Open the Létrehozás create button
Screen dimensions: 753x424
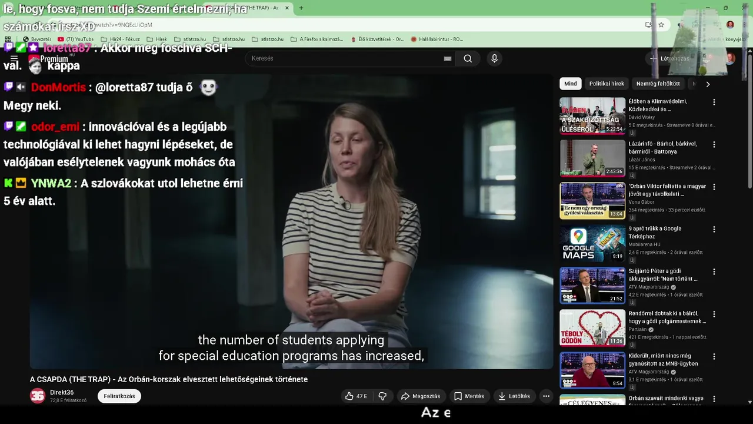pyautogui.click(x=669, y=58)
